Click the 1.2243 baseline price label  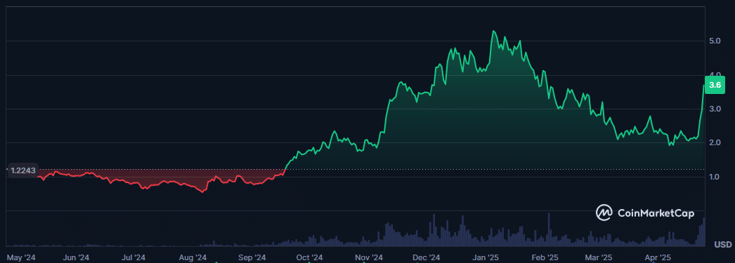click(x=23, y=171)
